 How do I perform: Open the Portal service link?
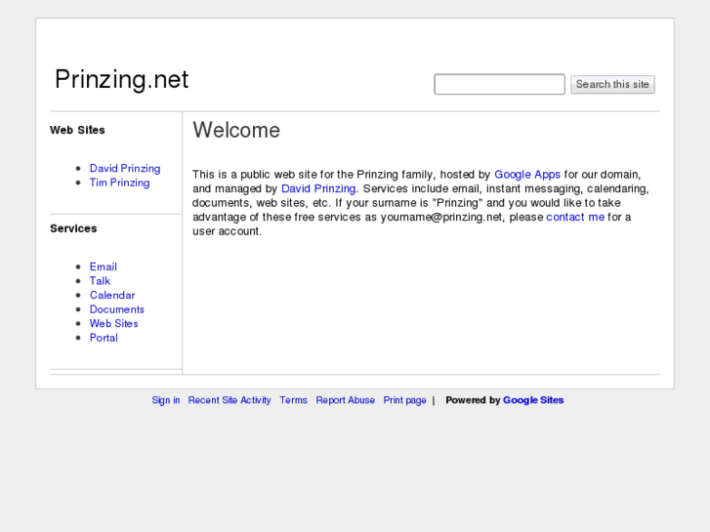[x=104, y=338]
